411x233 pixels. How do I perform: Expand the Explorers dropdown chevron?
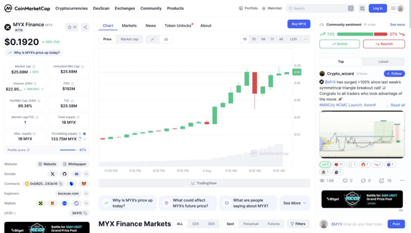pos(86,194)
